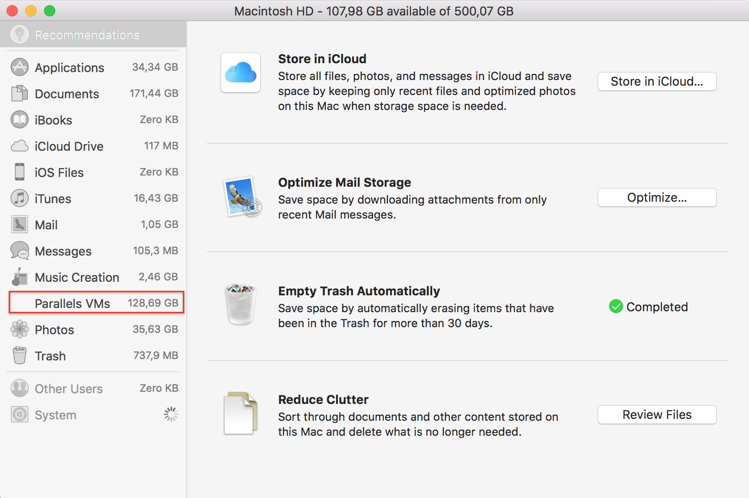Image resolution: width=749 pixels, height=498 pixels.
Task: Click the iCloud Drive cloud icon
Action: (20, 146)
